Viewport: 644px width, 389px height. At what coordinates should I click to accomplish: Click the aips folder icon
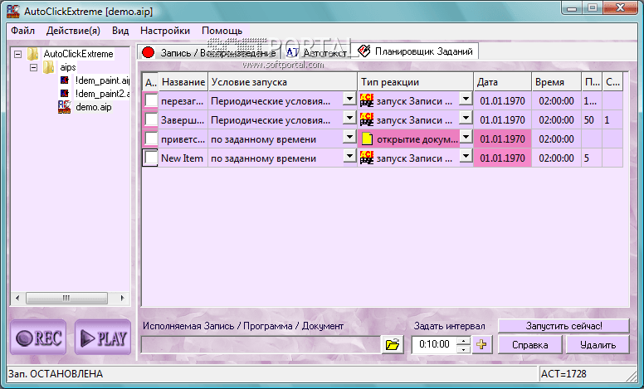point(48,67)
